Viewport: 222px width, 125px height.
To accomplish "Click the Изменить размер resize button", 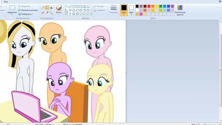I will coord(28,10).
